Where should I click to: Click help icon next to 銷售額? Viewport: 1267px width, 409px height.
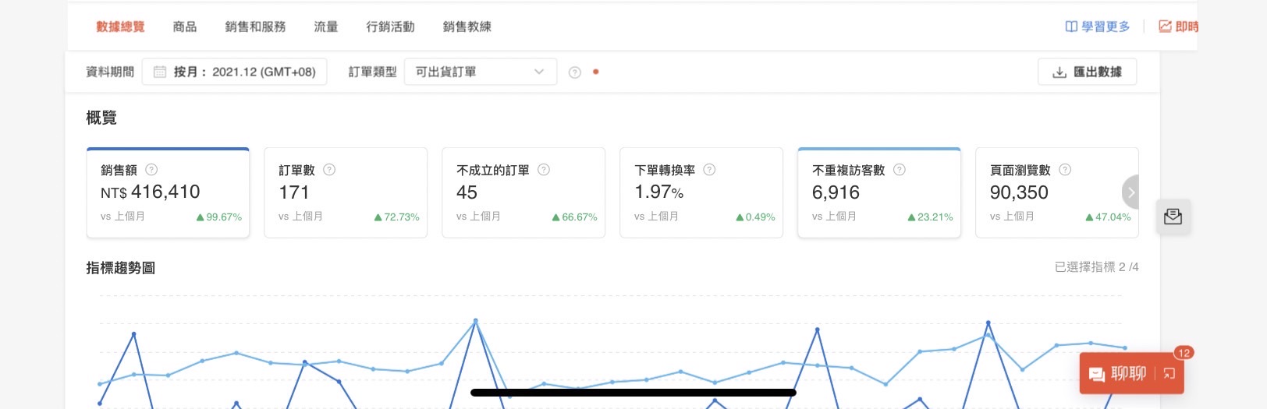pos(151,170)
